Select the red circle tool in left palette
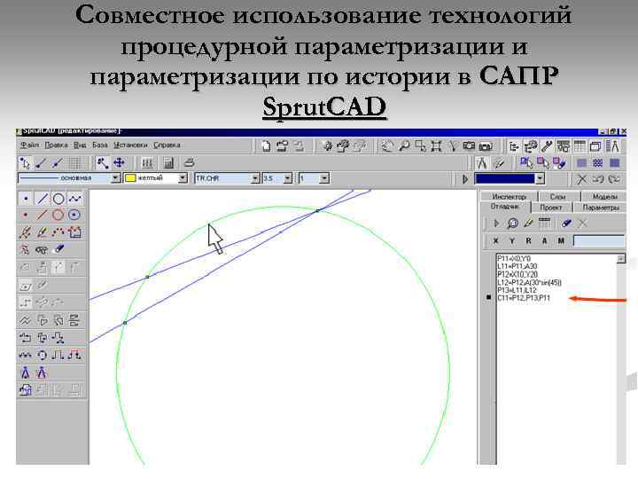The width and height of the screenshot is (638, 479). point(58,215)
